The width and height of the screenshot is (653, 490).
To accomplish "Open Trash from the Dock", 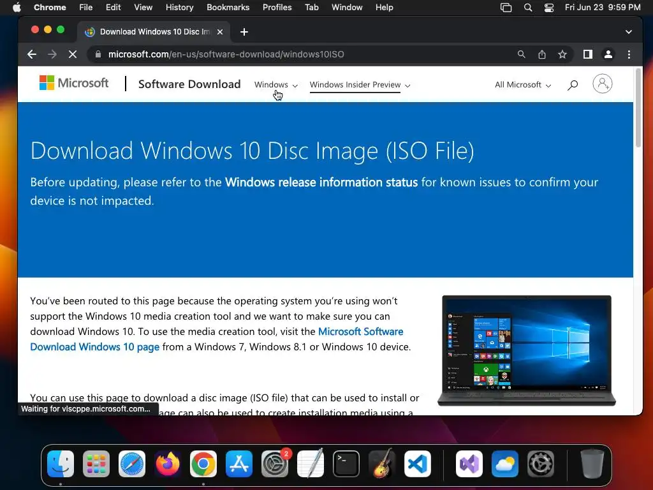I will [x=592, y=464].
